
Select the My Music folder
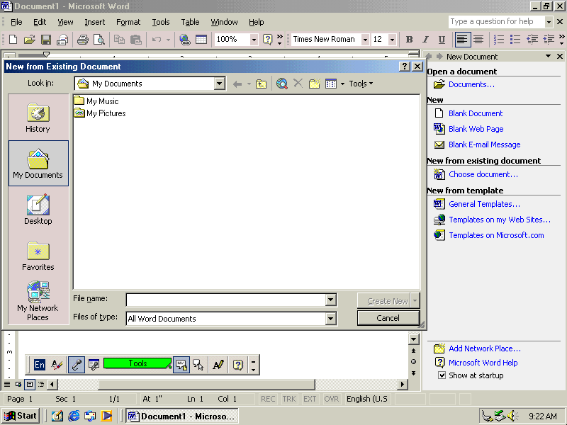96,101
